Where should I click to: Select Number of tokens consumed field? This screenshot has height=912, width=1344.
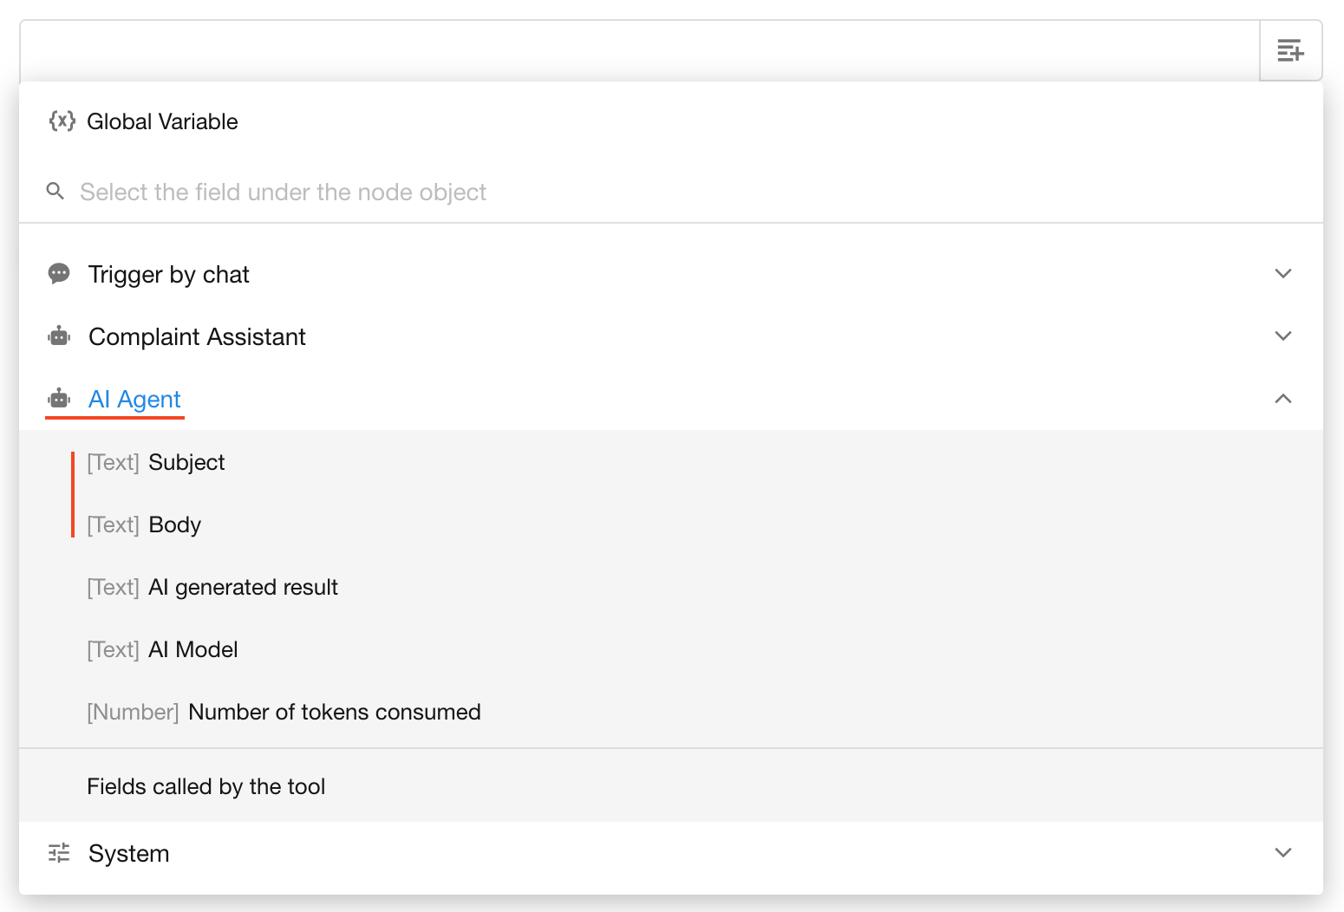[334, 713]
